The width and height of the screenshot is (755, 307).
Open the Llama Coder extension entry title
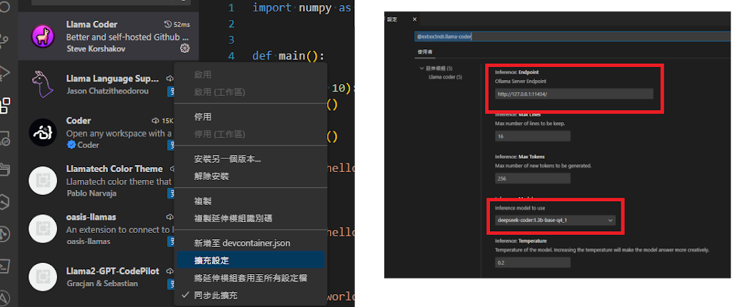[91, 24]
